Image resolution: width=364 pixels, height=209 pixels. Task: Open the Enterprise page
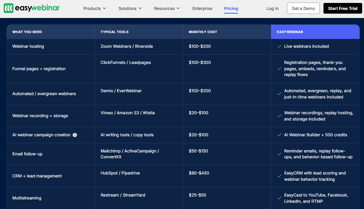[202, 8]
